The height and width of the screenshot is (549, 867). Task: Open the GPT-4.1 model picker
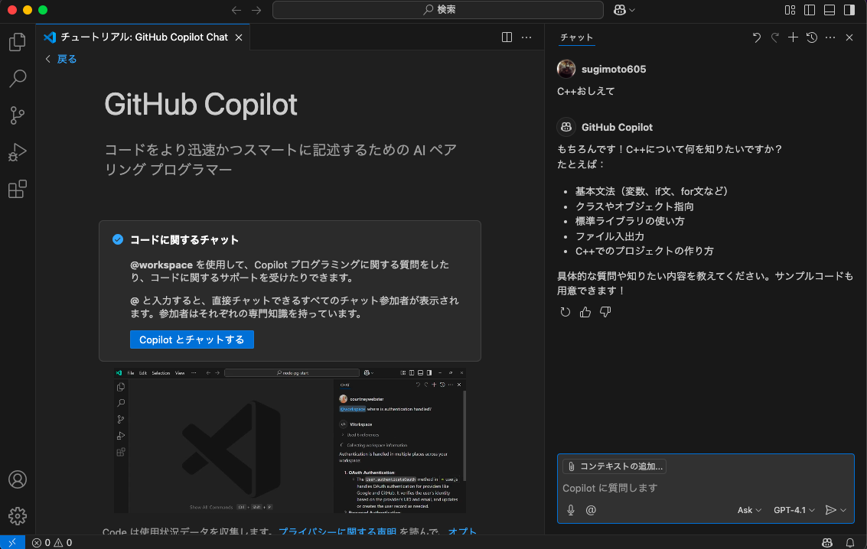[794, 510]
